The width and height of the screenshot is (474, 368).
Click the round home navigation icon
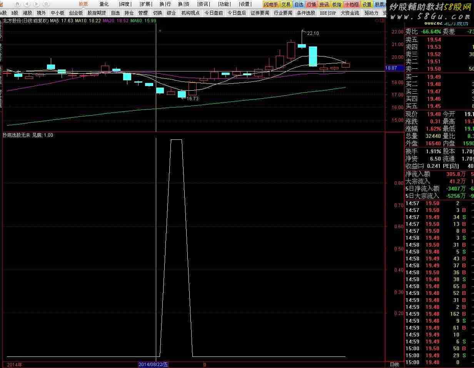(x=17, y=4)
